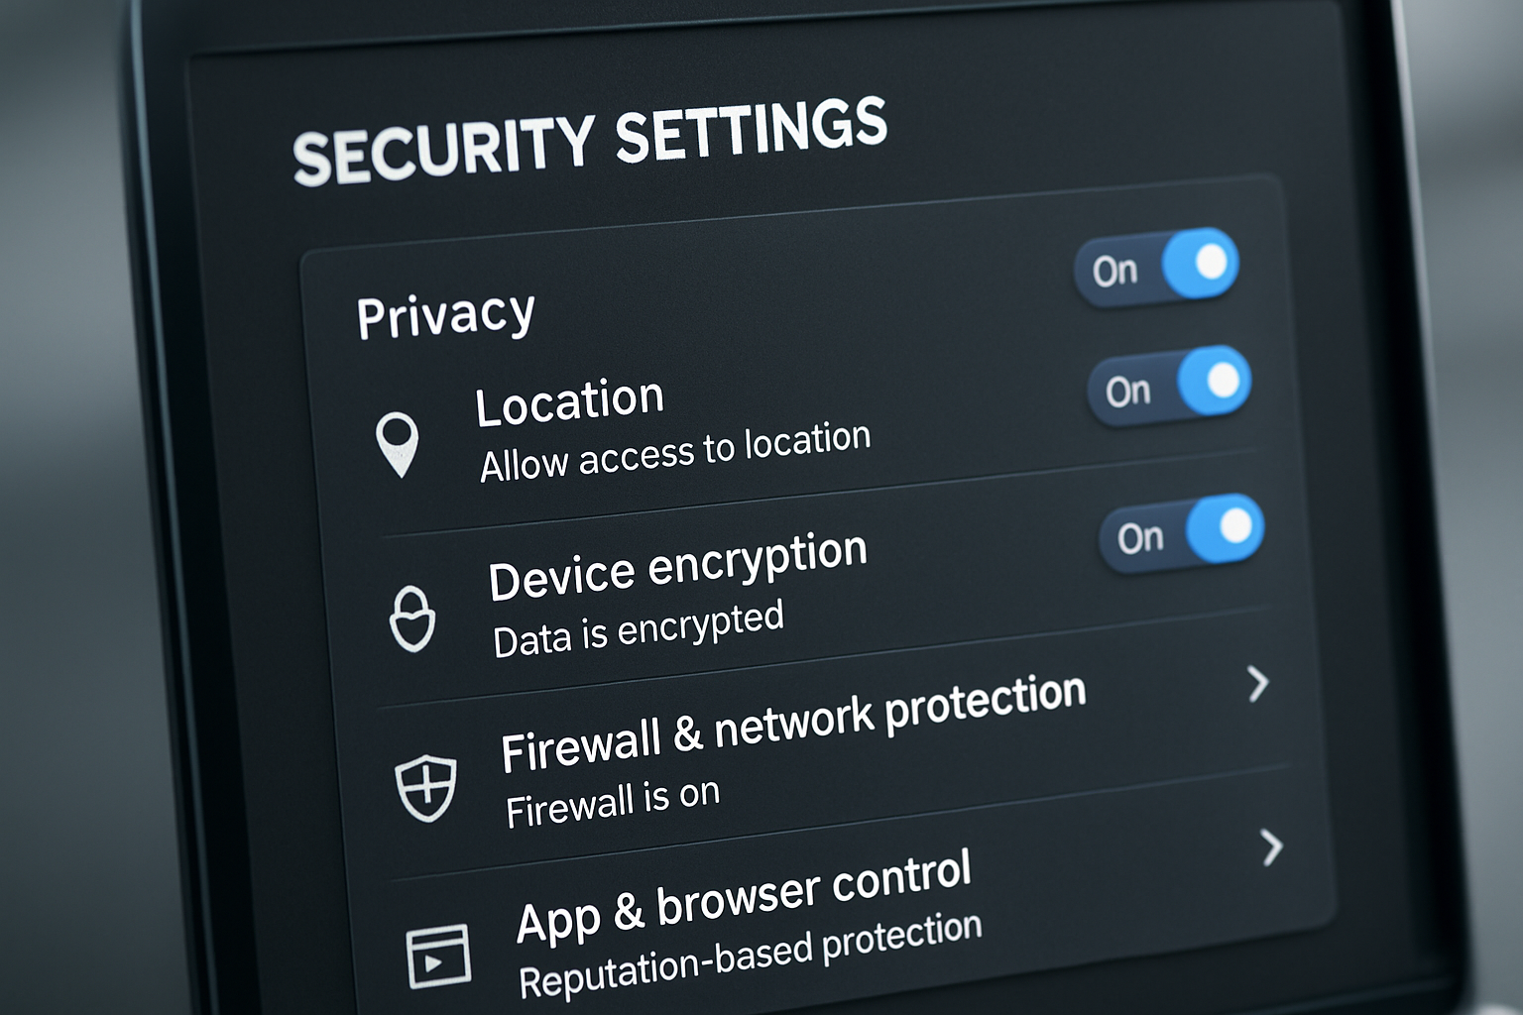Screen dimensions: 1523x1015
Task: Click the "On" label in Privacy switch
Action: click(1115, 271)
